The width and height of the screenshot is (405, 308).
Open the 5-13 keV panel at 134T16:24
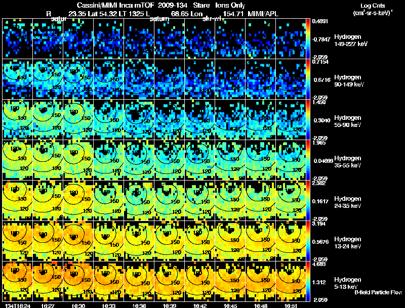pos(17,281)
